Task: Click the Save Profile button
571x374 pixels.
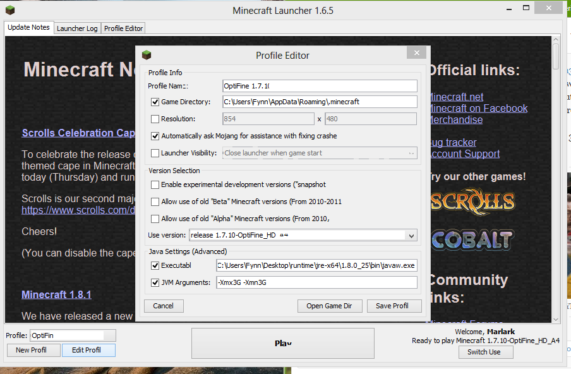Action: pyautogui.click(x=394, y=306)
